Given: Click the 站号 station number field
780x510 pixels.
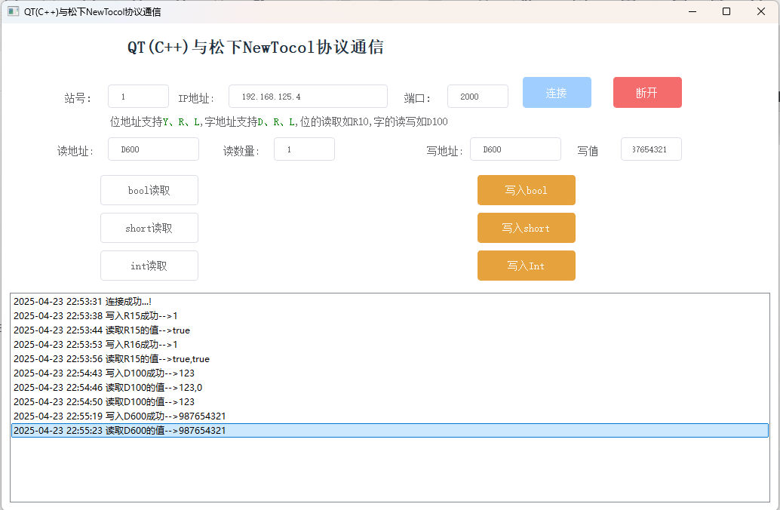Looking at the screenshot, I should (x=138, y=96).
